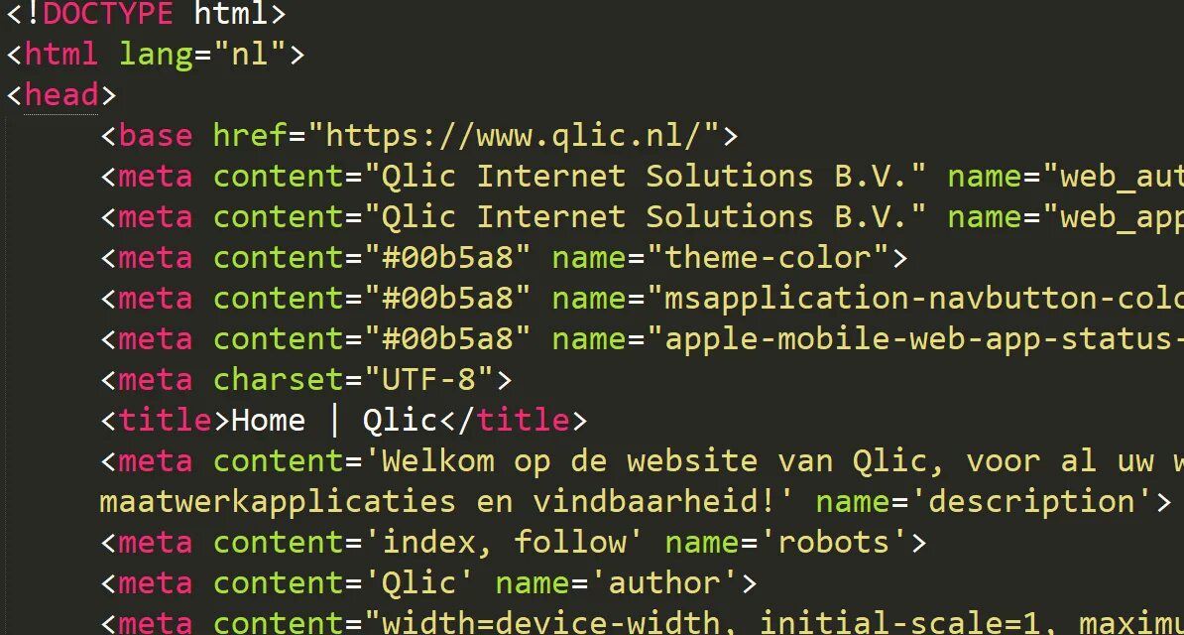Click the DOCTYPE keyword on the first line

109,14
